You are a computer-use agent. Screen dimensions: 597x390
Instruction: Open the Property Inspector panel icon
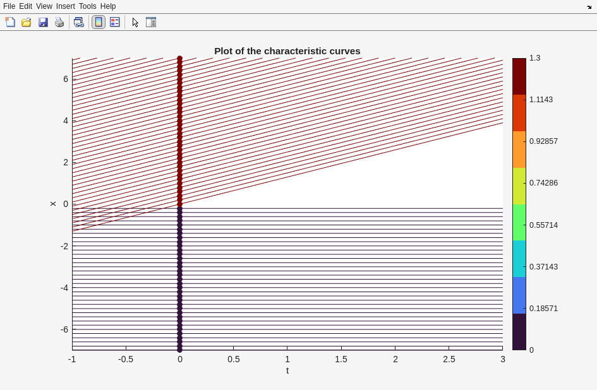point(151,22)
